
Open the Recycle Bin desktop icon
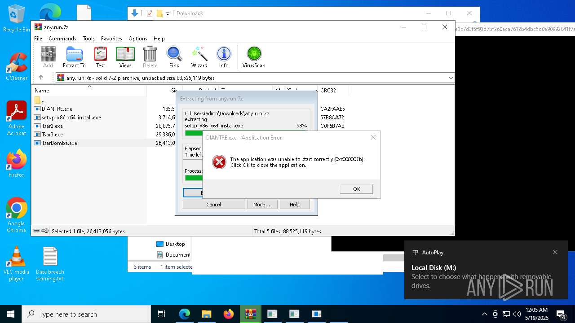click(x=17, y=19)
